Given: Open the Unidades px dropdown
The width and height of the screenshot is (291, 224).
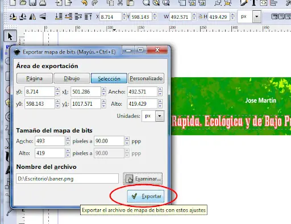Looking at the screenshot, I should [x=160, y=116].
